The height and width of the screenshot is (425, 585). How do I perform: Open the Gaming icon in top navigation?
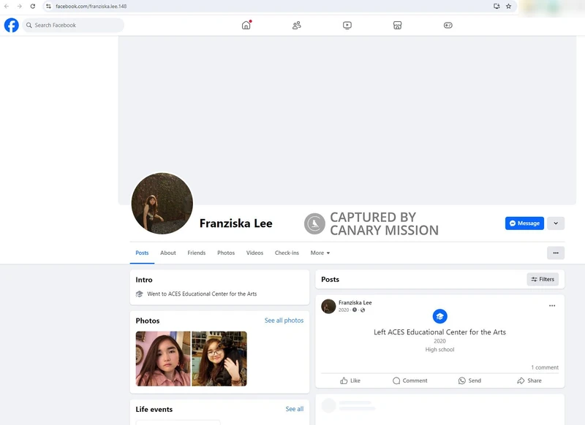click(x=448, y=25)
